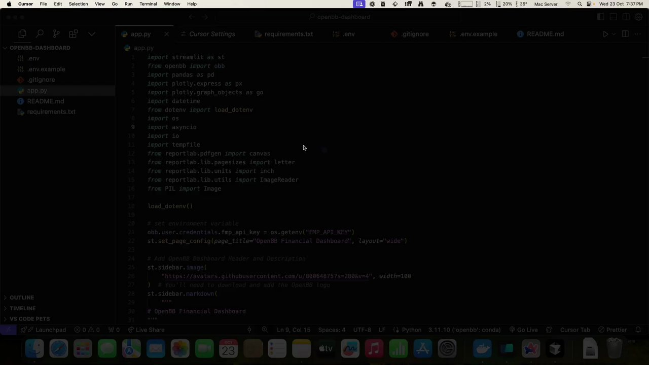Open the Terminal menu
The image size is (649, 365).
coord(148,4)
